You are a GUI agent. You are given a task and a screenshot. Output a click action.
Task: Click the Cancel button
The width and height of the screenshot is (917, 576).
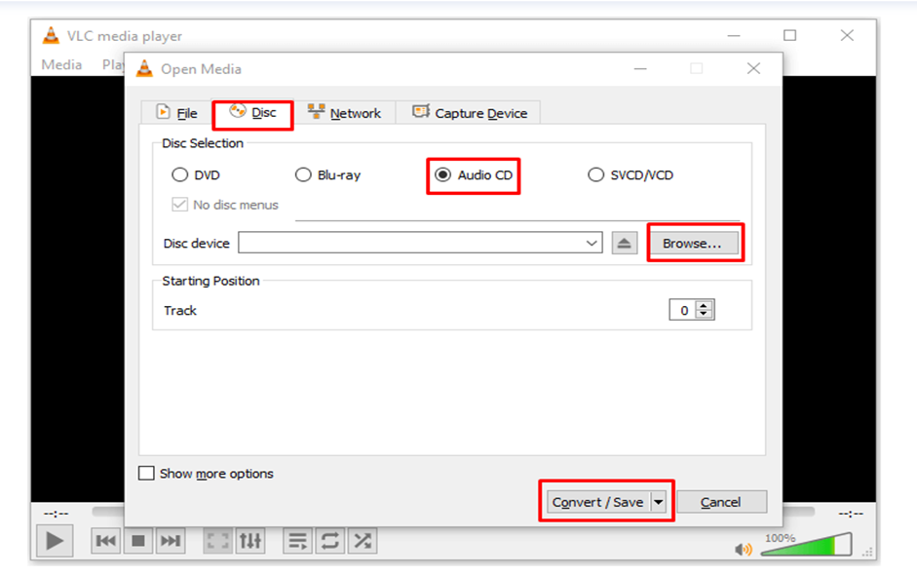[x=721, y=502]
